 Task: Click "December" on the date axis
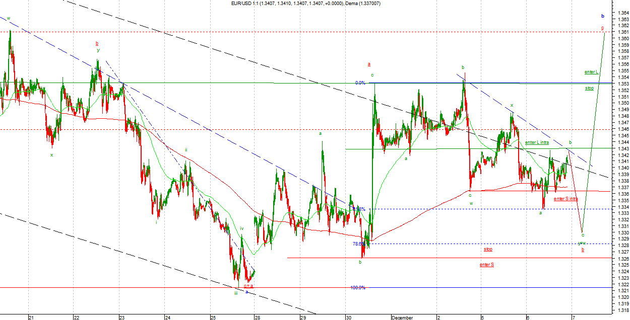coord(402,317)
